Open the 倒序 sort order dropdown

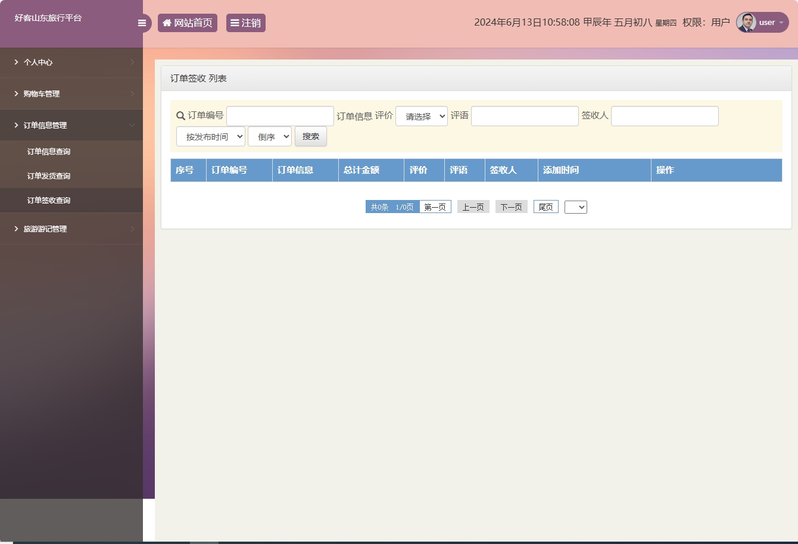(269, 136)
